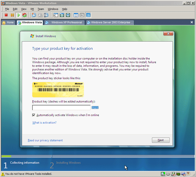Click the Windows flag logo in Install Windows title
Image resolution: width=196 pixels, height=177 pixels.
[32, 36]
